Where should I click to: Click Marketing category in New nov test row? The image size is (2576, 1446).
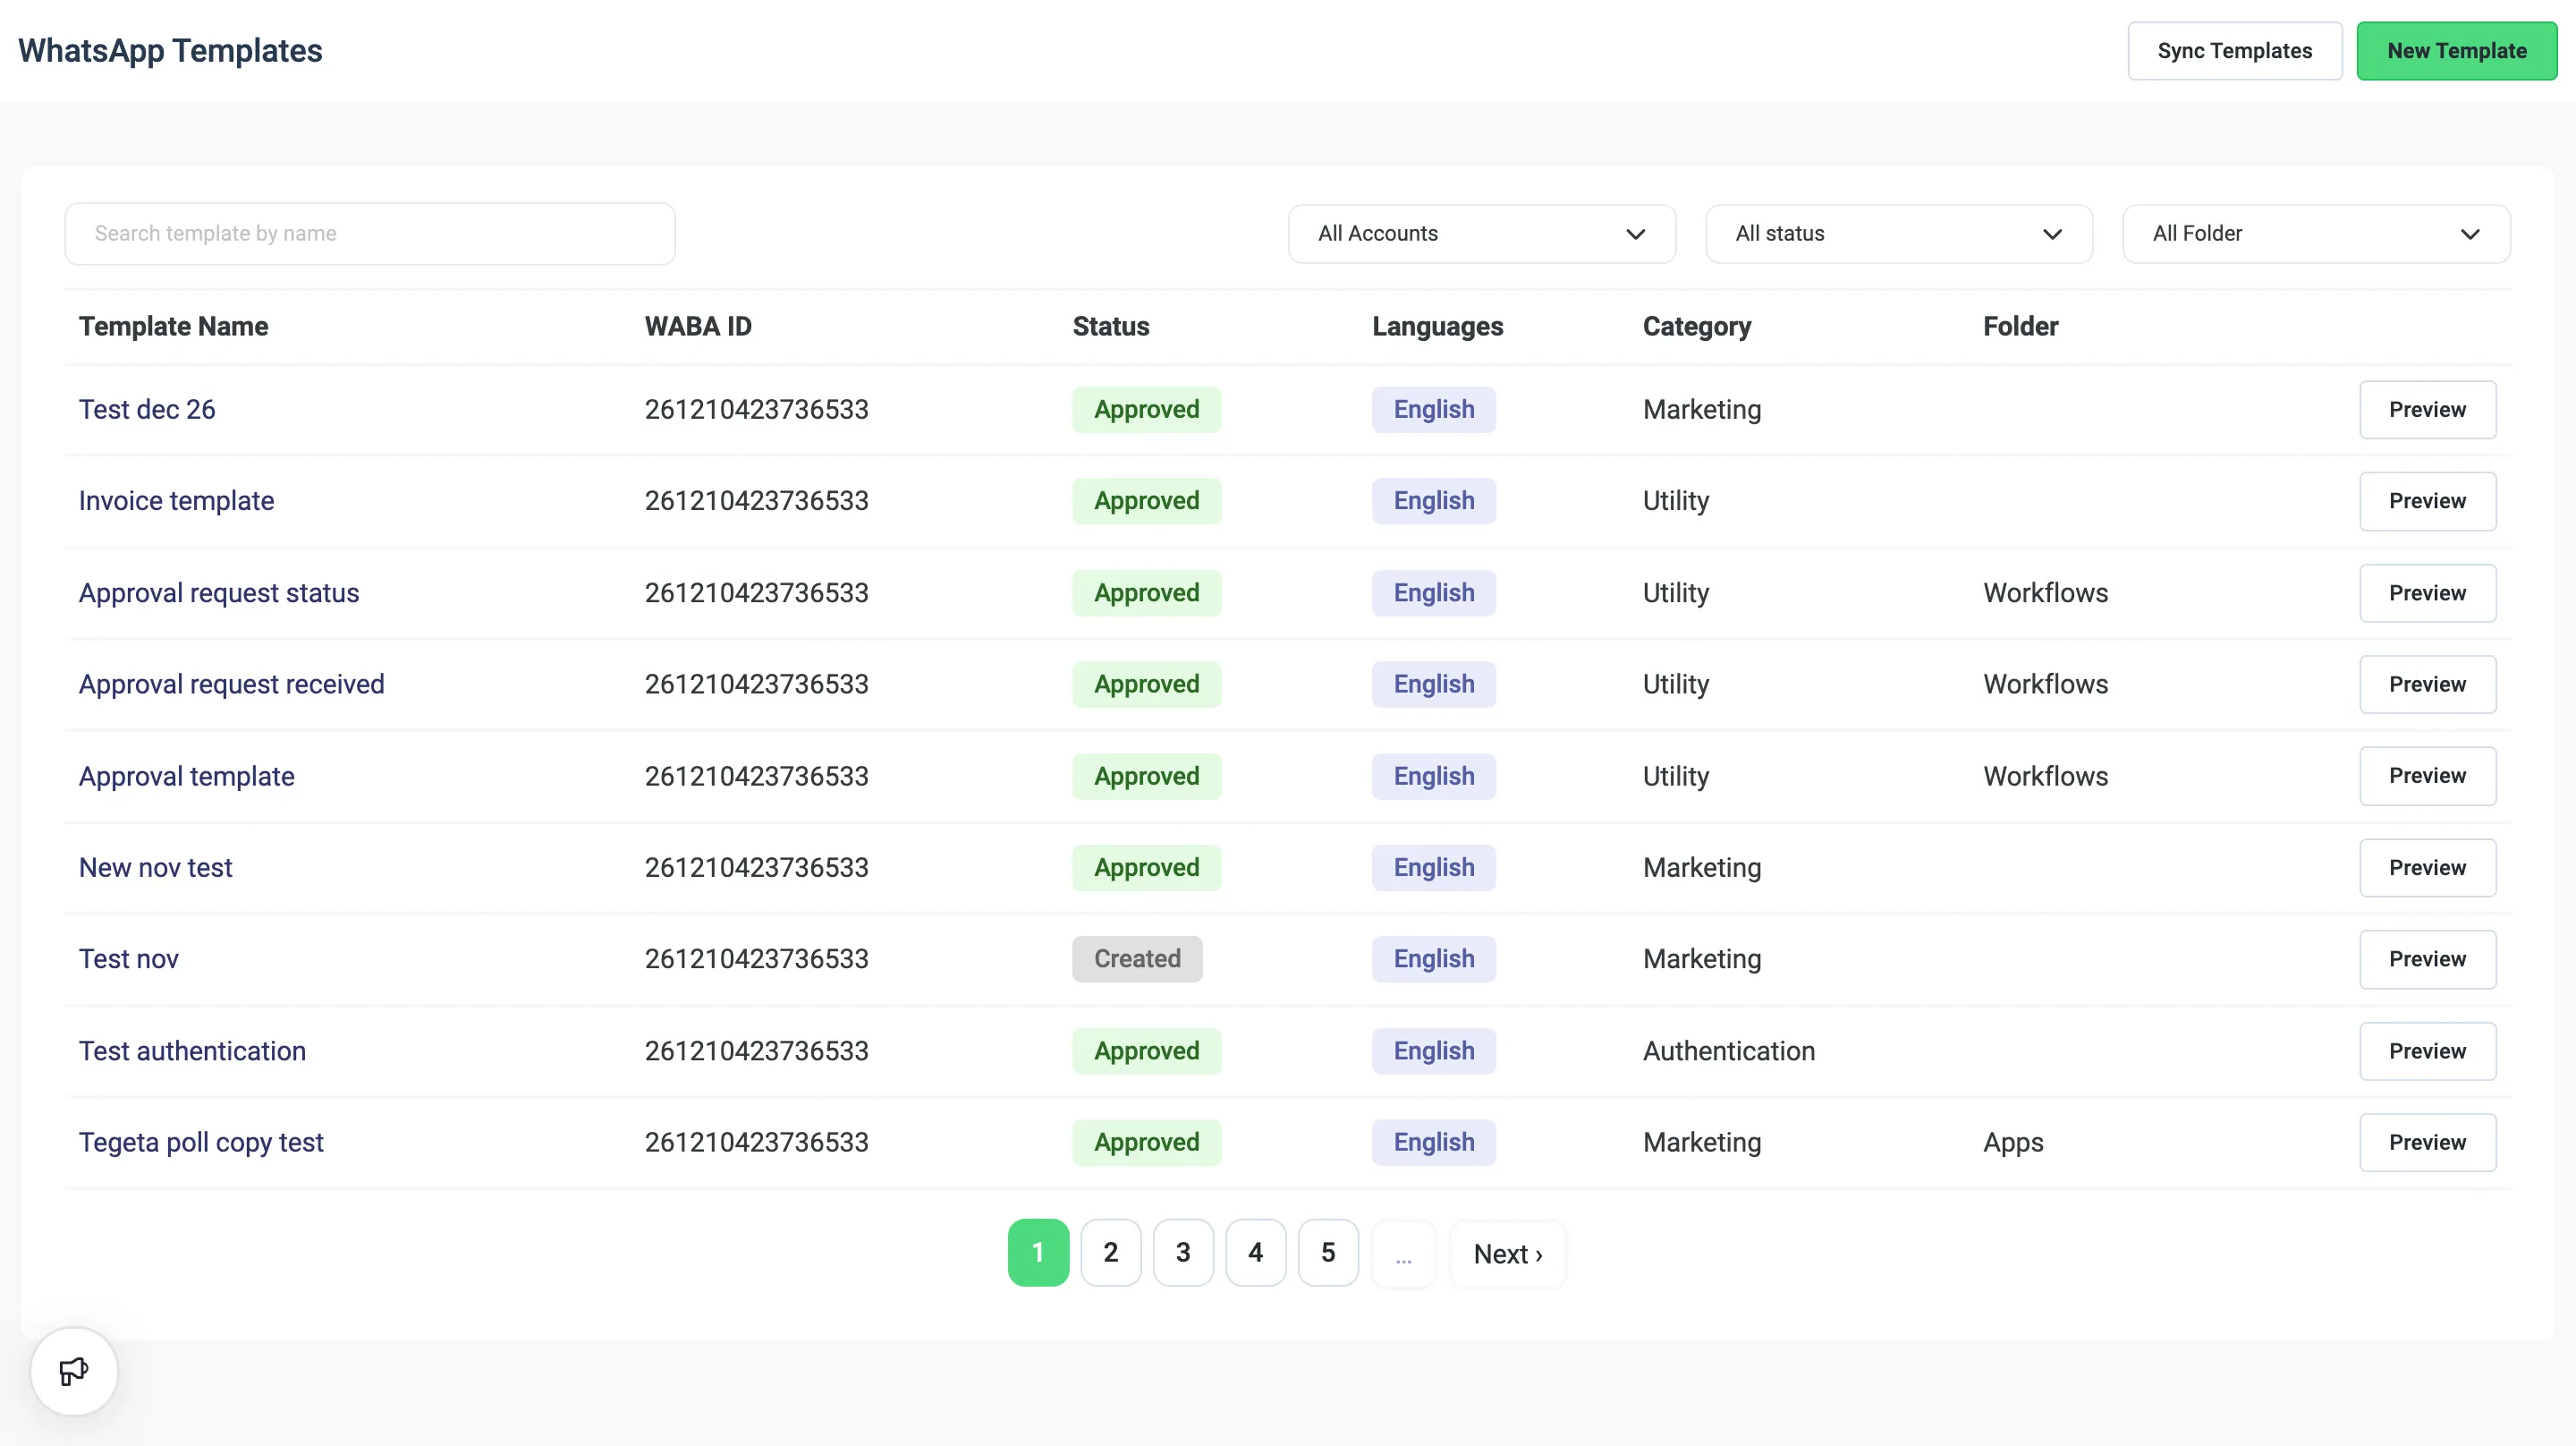pos(1701,868)
